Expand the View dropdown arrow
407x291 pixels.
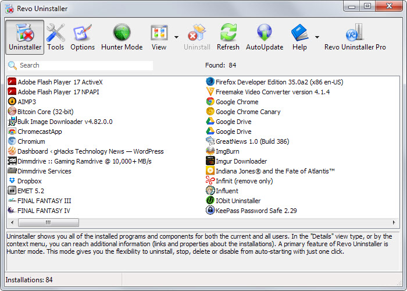tap(177, 37)
